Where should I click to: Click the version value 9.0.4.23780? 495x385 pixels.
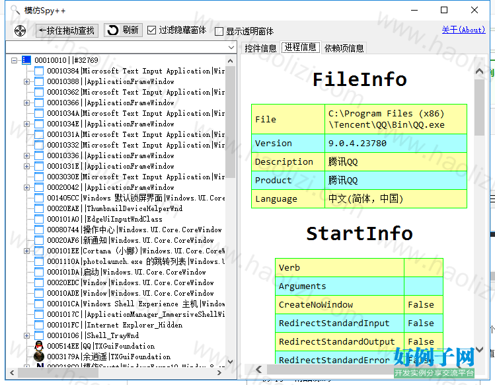pos(358,144)
